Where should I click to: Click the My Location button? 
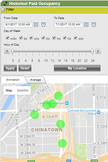[77, 68]
